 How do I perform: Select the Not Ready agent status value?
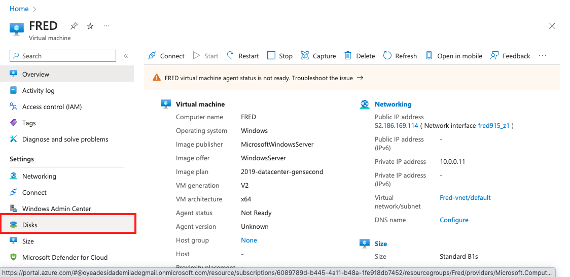256,213
